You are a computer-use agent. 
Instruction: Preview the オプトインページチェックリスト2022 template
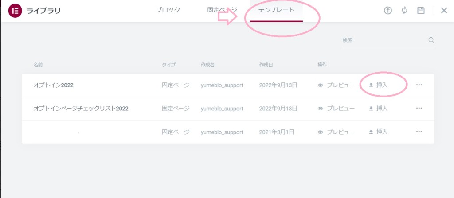pos(336,109)
